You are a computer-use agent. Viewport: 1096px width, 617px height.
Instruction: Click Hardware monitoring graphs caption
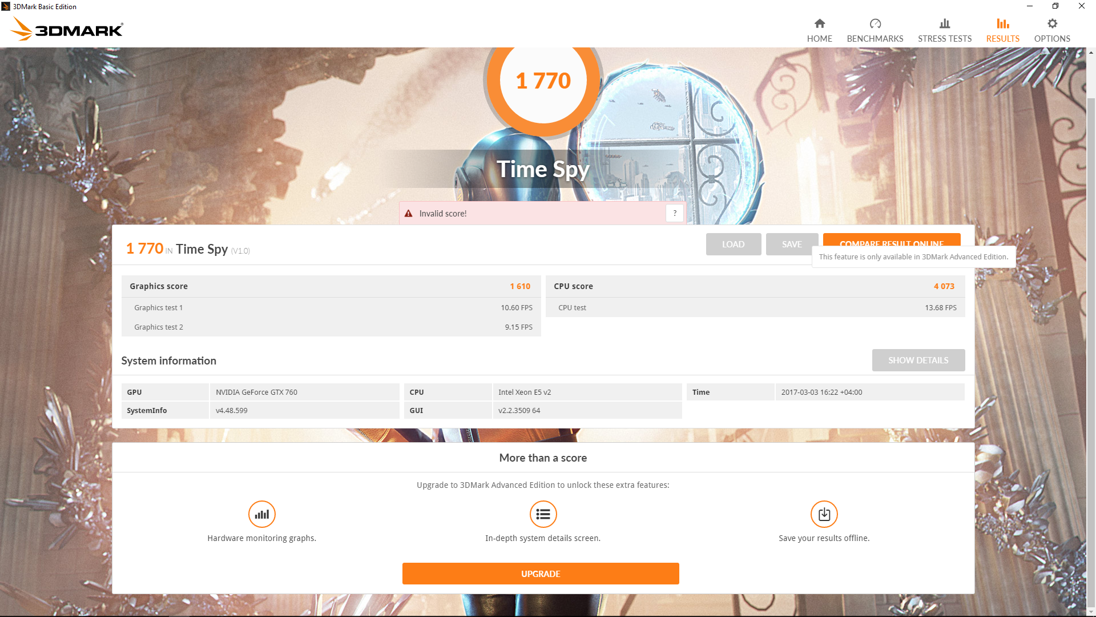point(261,538)
